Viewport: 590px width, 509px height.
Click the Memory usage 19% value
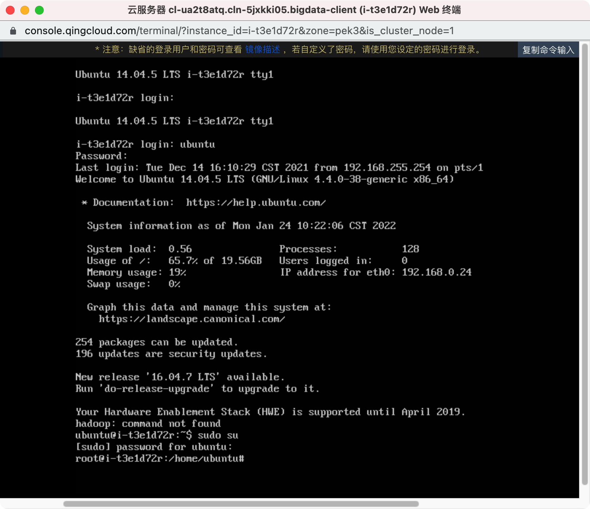click(177, 272)
